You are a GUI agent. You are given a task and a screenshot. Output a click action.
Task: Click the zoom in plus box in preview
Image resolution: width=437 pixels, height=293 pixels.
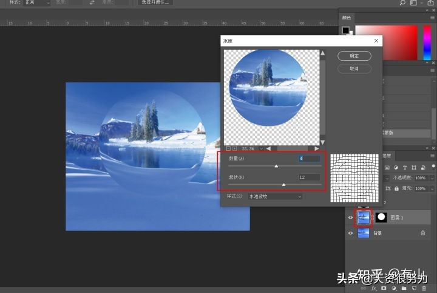[235, 148]
